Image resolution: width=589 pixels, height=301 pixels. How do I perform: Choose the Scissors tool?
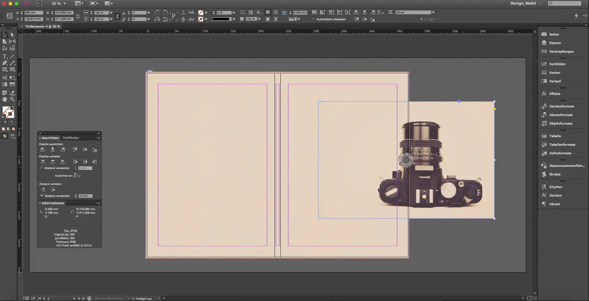tap(5, 78)
